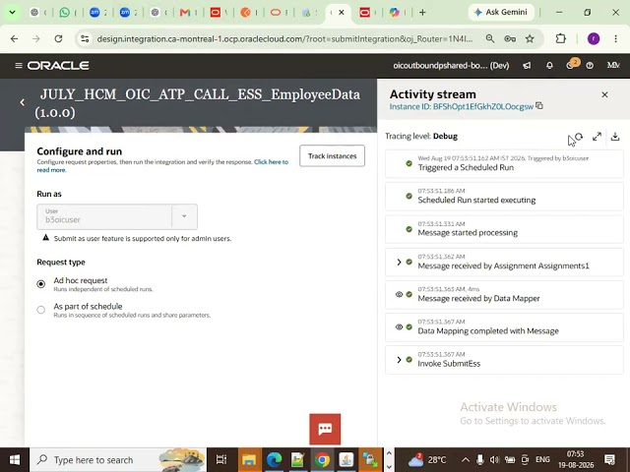Click the zoom magnifier in address bar
The image size is (630, 472).
click(x=490, y=38)
